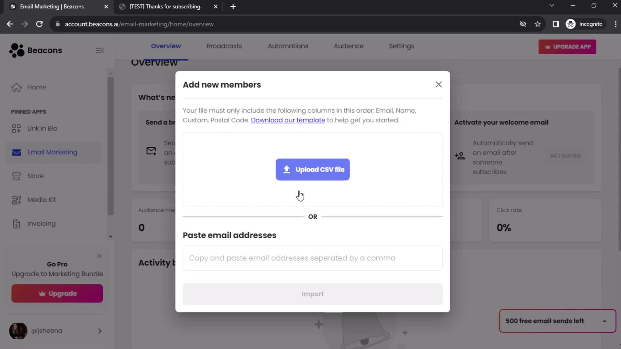
Task: Click the Home sidebar icon
Action: pyautogui.click(x=16, y=87)
